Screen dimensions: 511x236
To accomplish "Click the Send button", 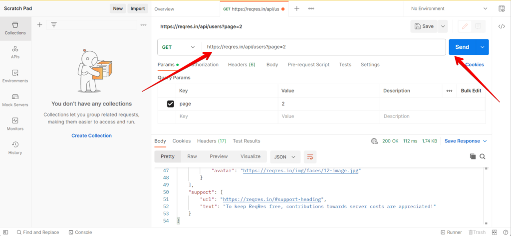I will (463, 47).
